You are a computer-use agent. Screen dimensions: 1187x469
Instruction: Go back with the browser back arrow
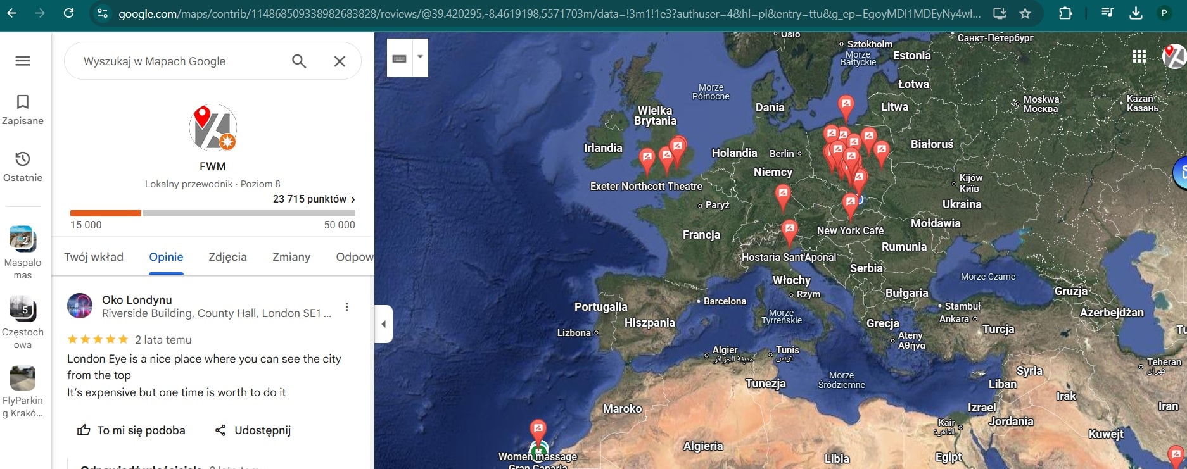point(12,13)
